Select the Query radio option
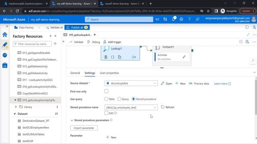The image size is (257, 144). (x=119, y=99)
